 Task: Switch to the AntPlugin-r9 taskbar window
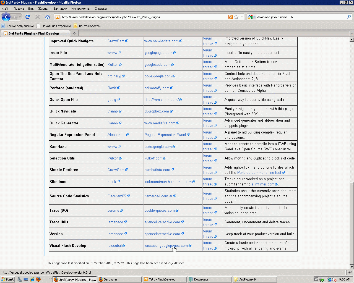(255, 279)
